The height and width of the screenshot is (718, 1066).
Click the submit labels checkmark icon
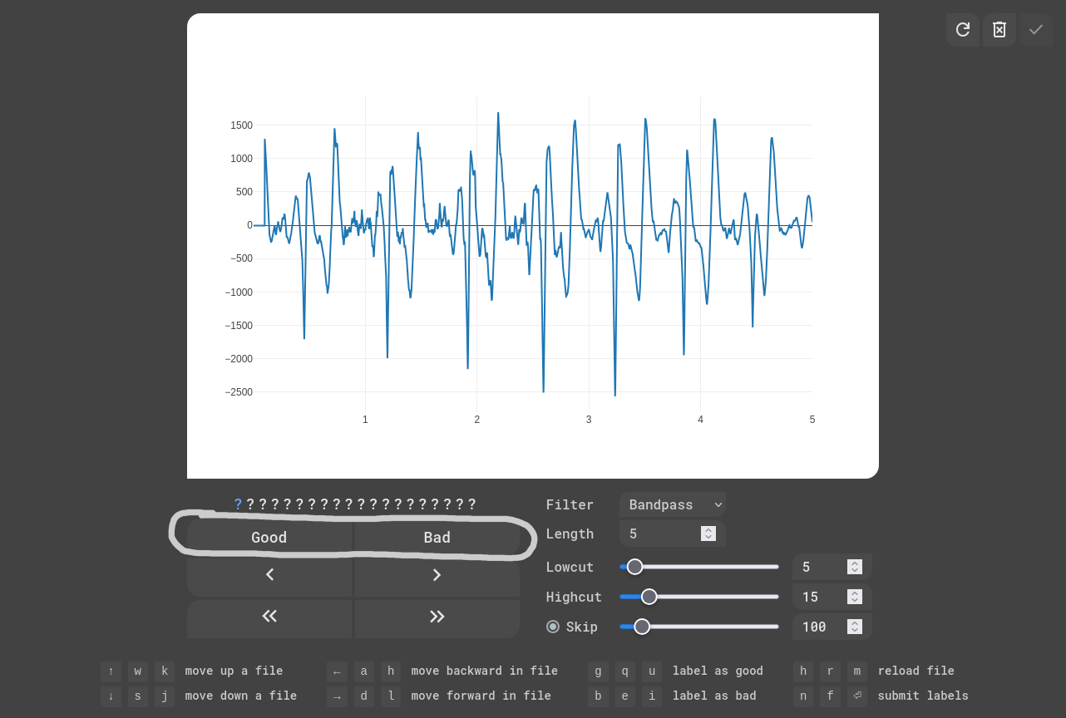1036,30
